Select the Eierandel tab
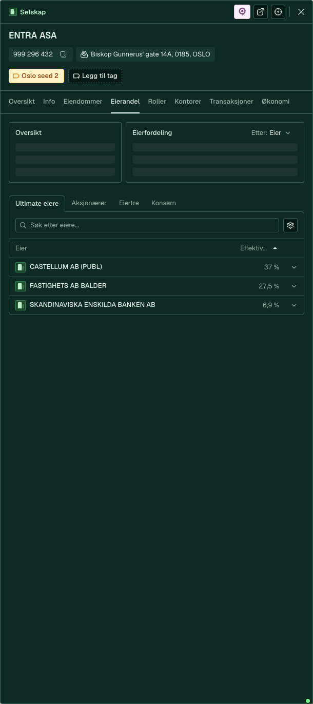 [x=125, y=102]
